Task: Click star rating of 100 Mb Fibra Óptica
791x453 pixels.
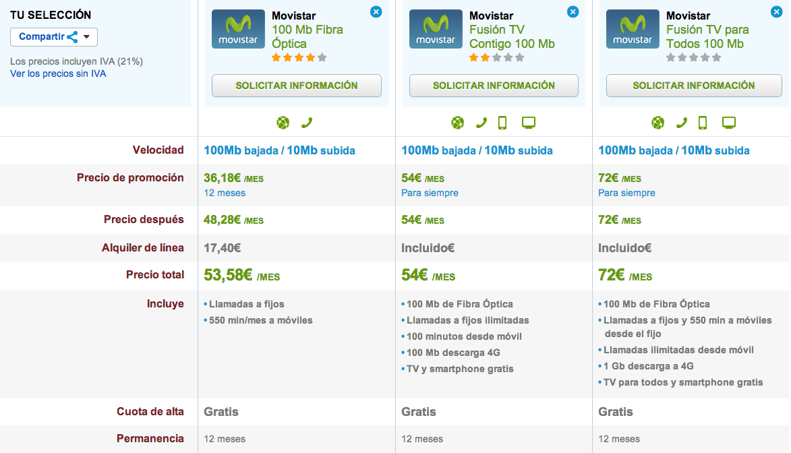Action: click(299, 57)
